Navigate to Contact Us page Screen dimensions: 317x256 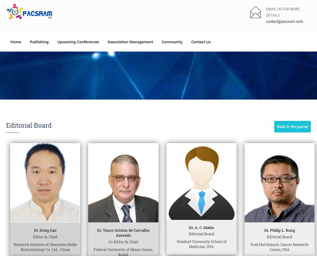coord(201,42)
